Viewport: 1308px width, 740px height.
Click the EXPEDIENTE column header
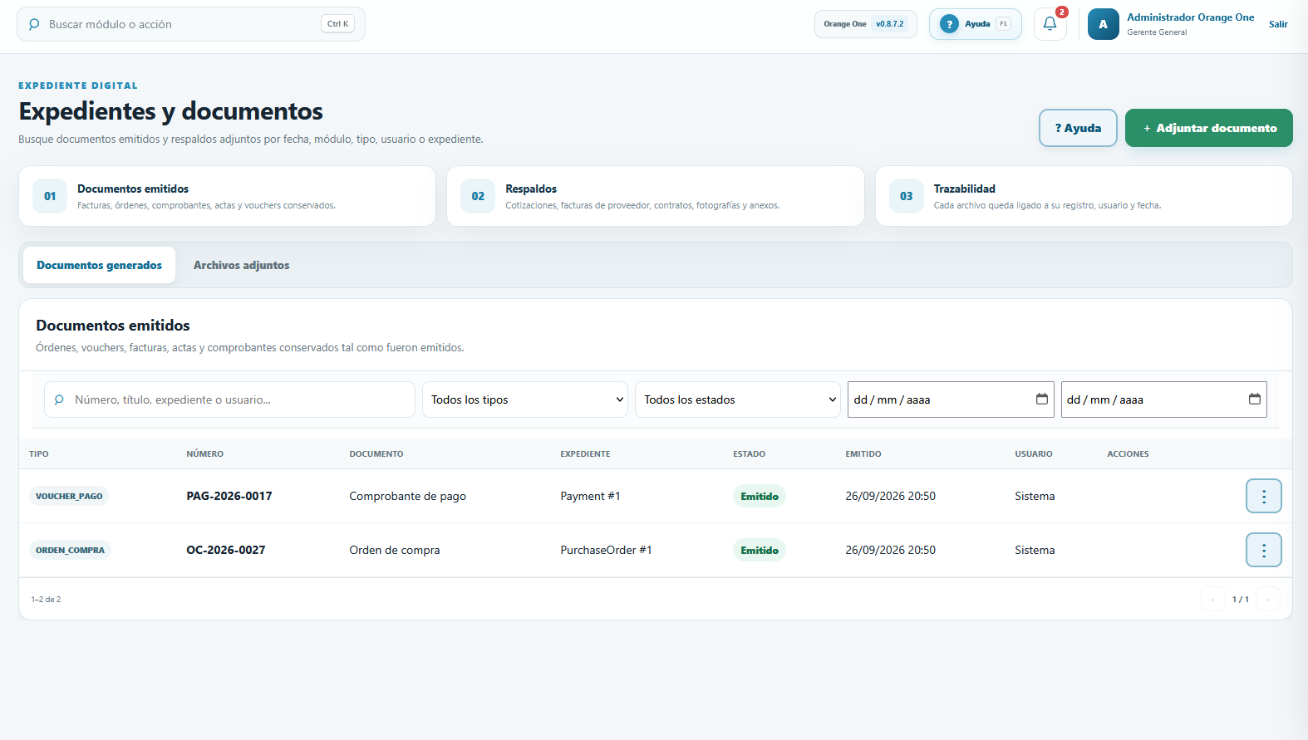tap(585, 453)
